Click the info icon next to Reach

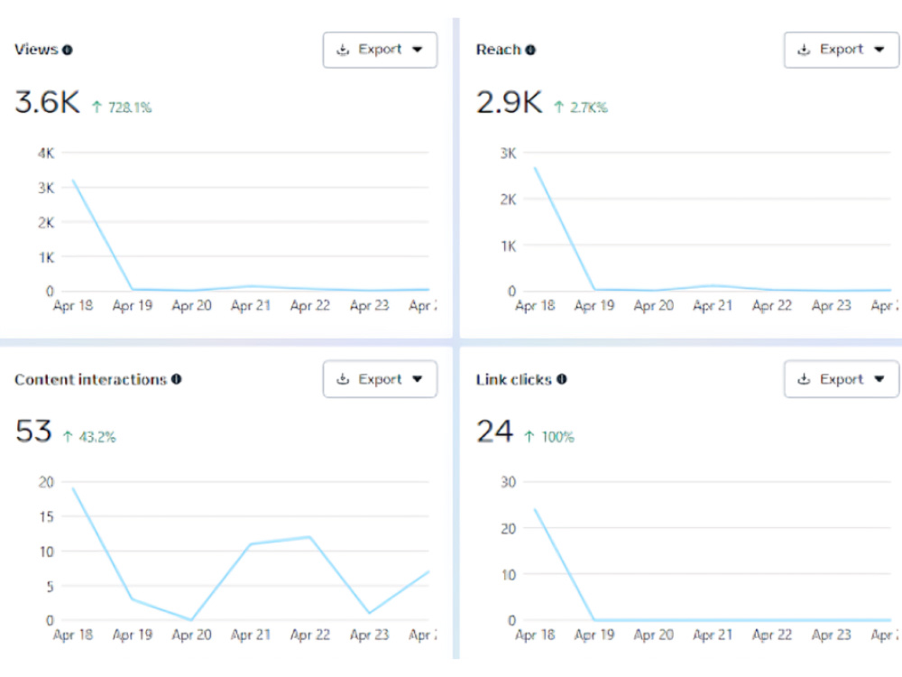(530, 50)
